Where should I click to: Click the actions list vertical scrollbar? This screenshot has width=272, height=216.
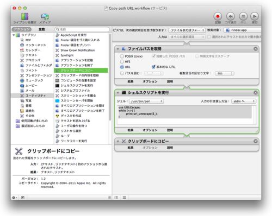(x=110, y=77)
